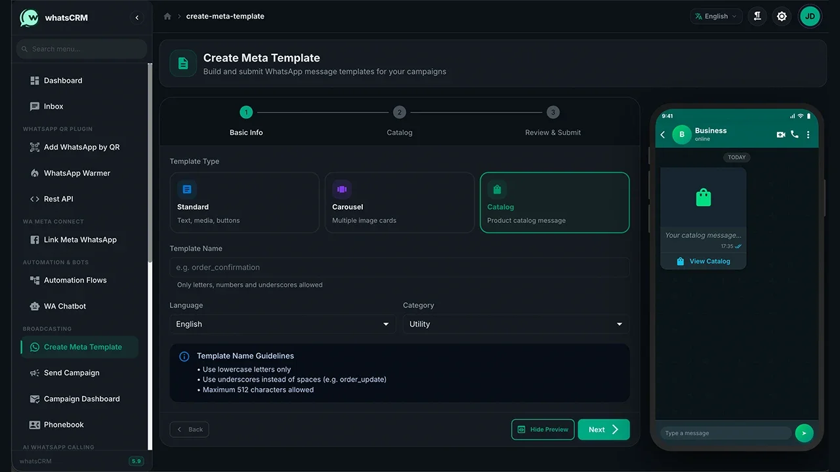Image resolution: width=840 pixels, height=472 pixels.
Task: Open the Campaign Dashboard menu item
Action: [x=80, y=399]
